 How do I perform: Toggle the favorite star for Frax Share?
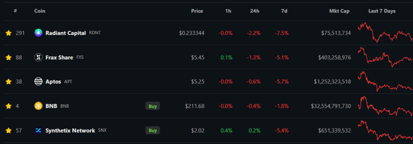click(9, 58)
